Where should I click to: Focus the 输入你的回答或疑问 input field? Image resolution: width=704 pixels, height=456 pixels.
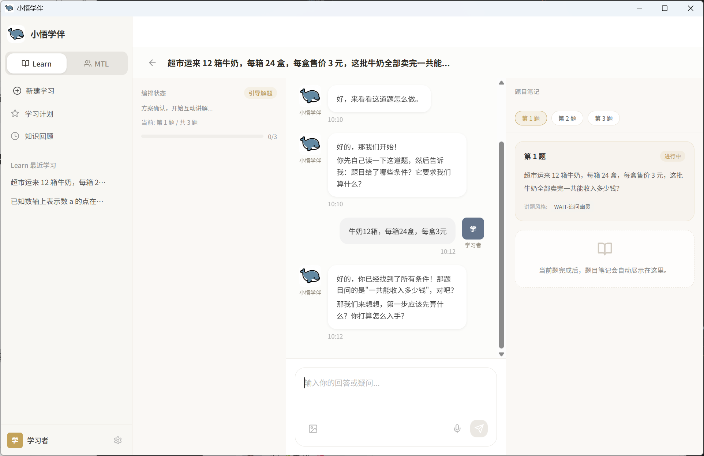click(x=396, y=391)
